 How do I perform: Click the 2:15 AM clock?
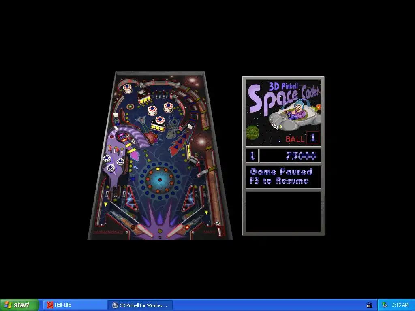click(x=400, y=305)
